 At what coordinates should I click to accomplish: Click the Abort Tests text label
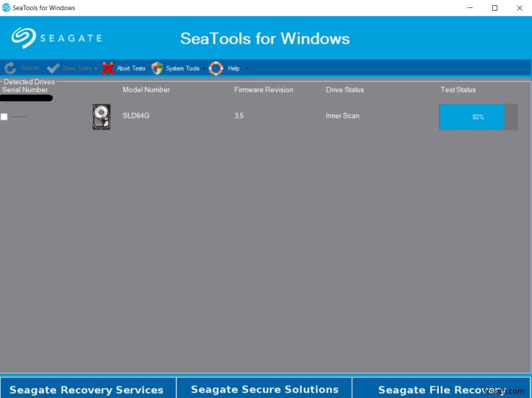click(x=131, y=68)
